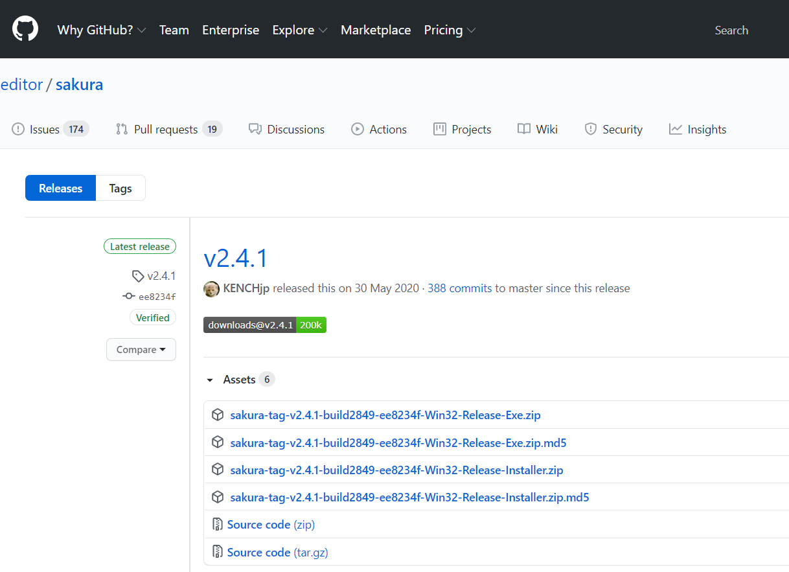This screenshot has width=789, height=572.
Task: Open the 388 commits link
Action: click(x=459, y=288)
